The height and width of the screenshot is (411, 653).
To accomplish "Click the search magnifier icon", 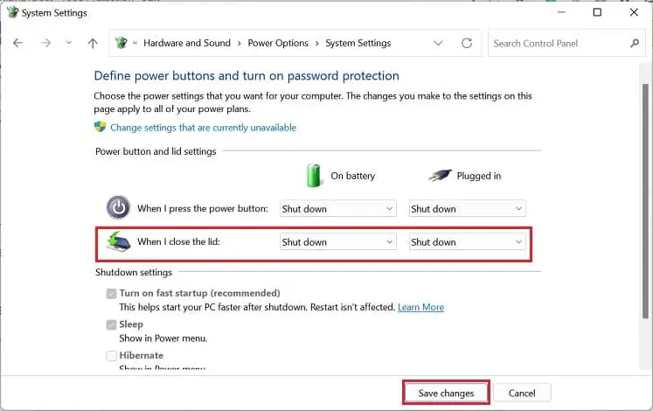I will click(x=635, y=43).
